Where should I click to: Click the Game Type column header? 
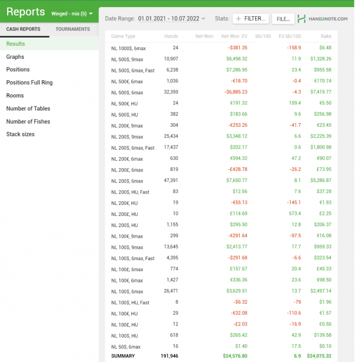123,37
